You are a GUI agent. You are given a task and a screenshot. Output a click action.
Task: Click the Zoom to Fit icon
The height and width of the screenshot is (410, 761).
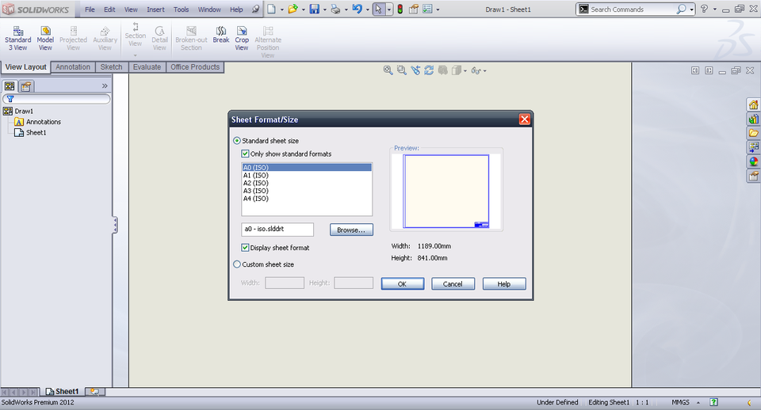pyautogui.click(x=388, y=70)
